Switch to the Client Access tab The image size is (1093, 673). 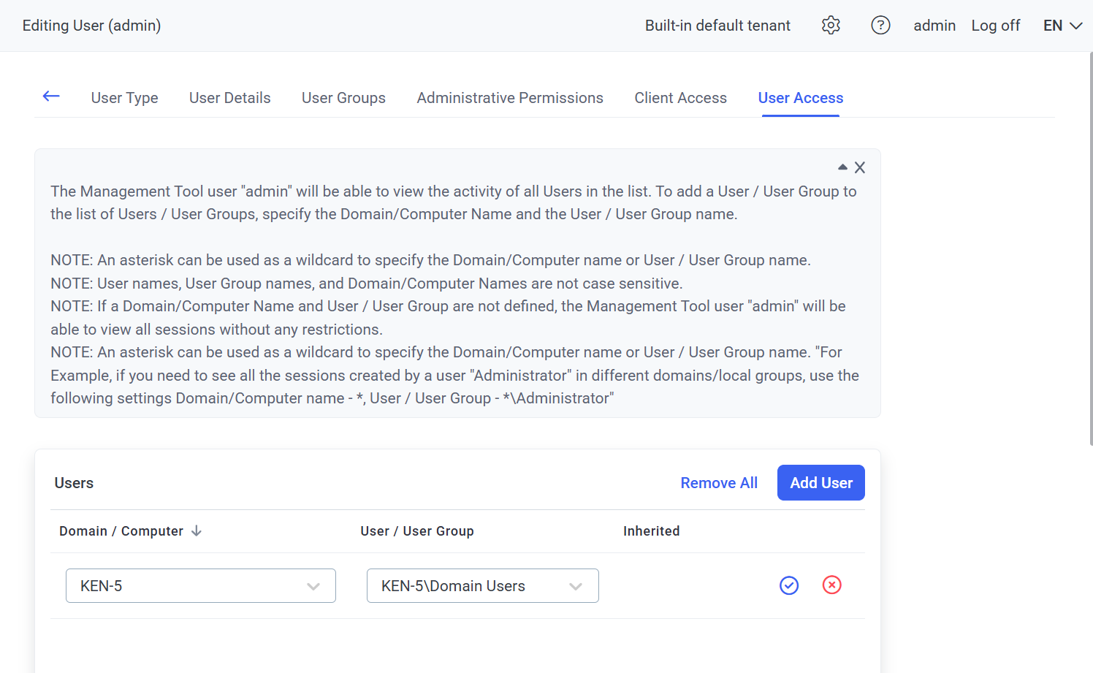tap(680, 98)
